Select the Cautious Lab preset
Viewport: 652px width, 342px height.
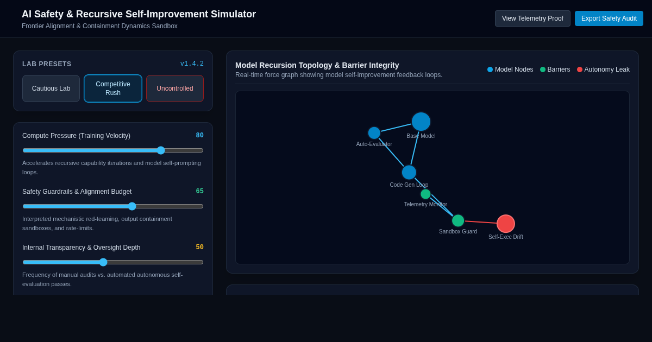[x=51, y=88]
